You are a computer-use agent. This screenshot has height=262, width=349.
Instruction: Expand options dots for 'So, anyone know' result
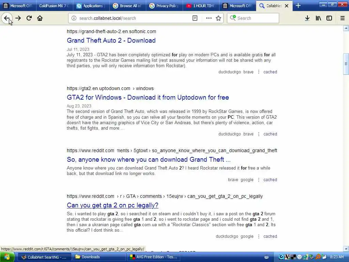(258, 180)
